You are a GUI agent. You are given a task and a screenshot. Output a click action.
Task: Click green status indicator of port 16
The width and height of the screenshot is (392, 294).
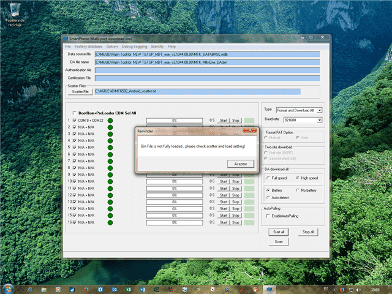(110, 222)
